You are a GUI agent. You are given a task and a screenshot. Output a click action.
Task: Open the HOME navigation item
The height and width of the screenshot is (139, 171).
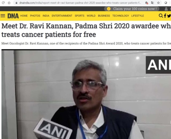(x=24, y=16)
